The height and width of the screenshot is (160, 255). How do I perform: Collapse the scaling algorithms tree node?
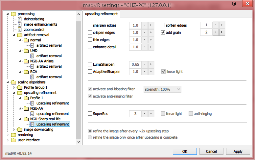coord(8,82)
